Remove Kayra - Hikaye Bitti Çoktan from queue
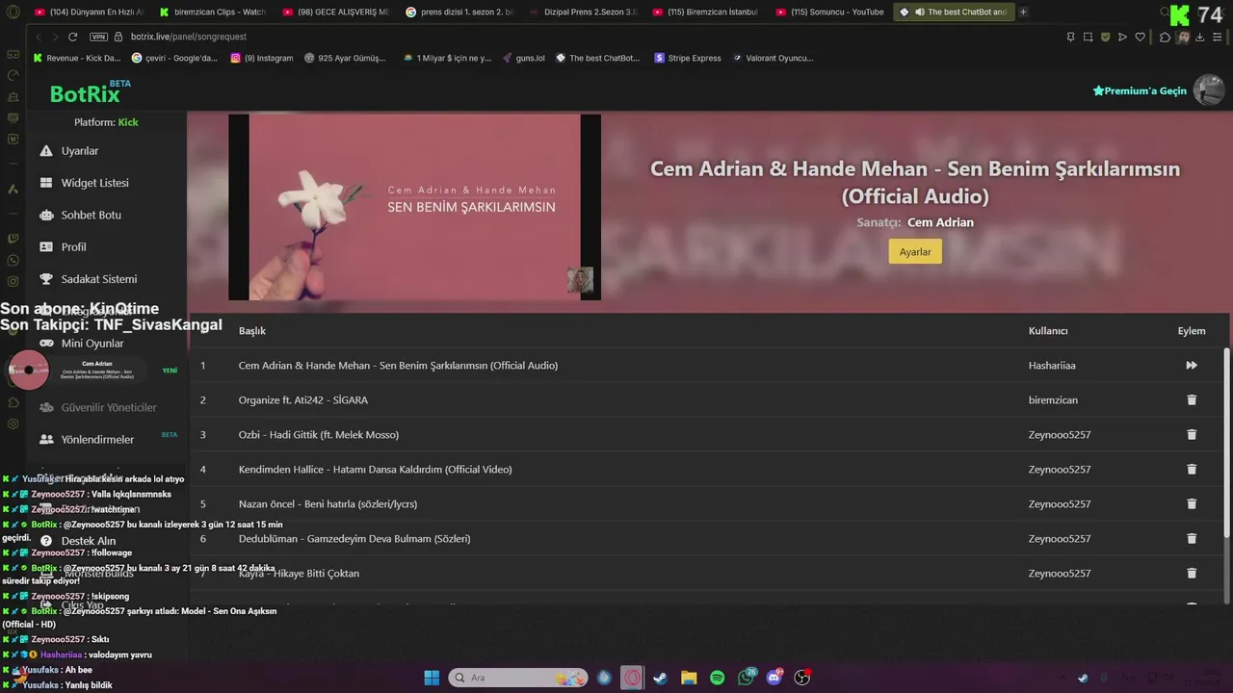Image resolution: width=1233 pixels, height=693 pixels. coord(1192,574)
